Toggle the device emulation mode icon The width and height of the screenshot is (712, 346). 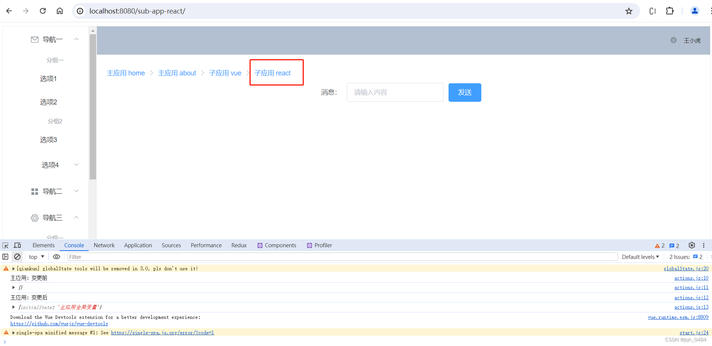(x=17, y=245)
